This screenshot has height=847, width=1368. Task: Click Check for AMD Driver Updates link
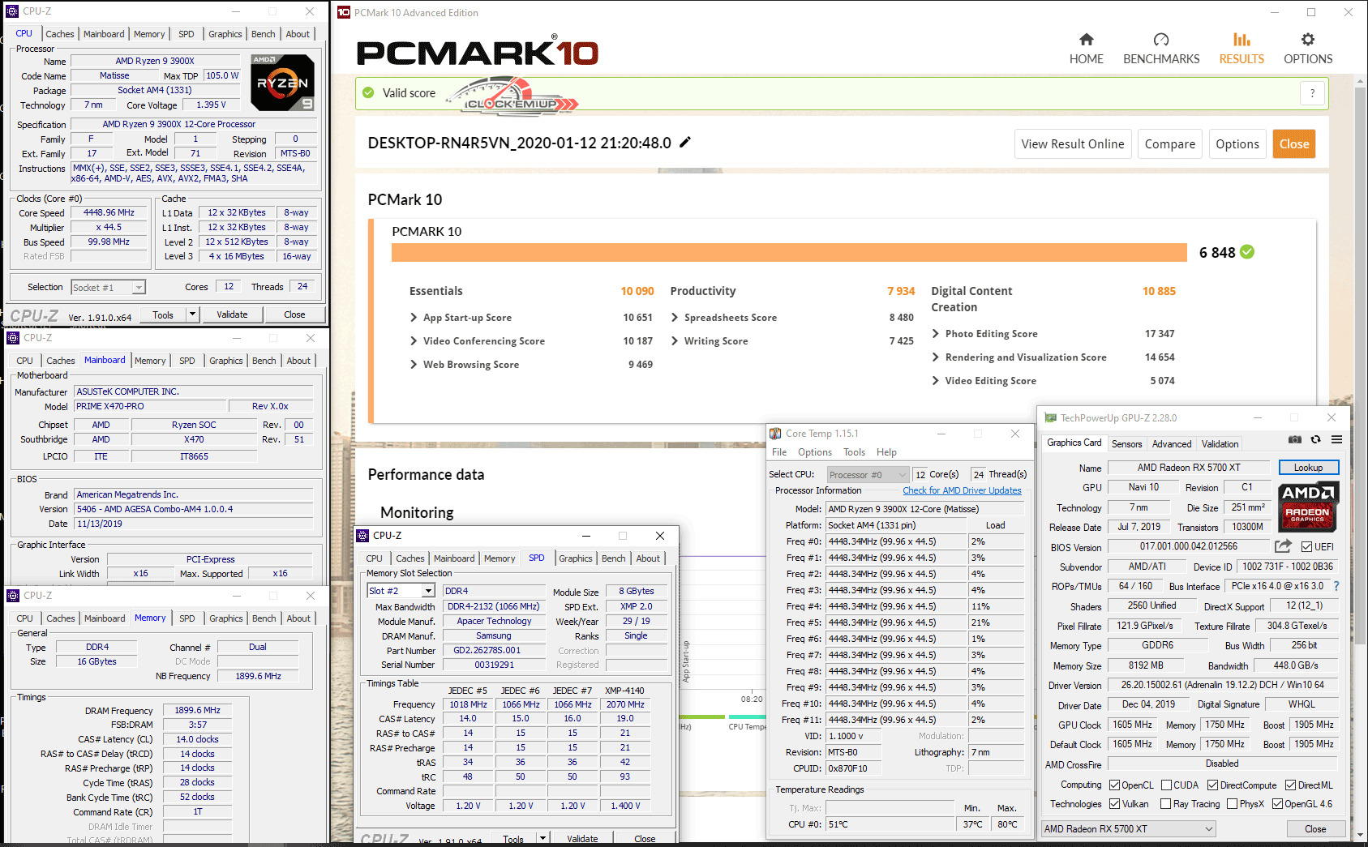point(962,490)
